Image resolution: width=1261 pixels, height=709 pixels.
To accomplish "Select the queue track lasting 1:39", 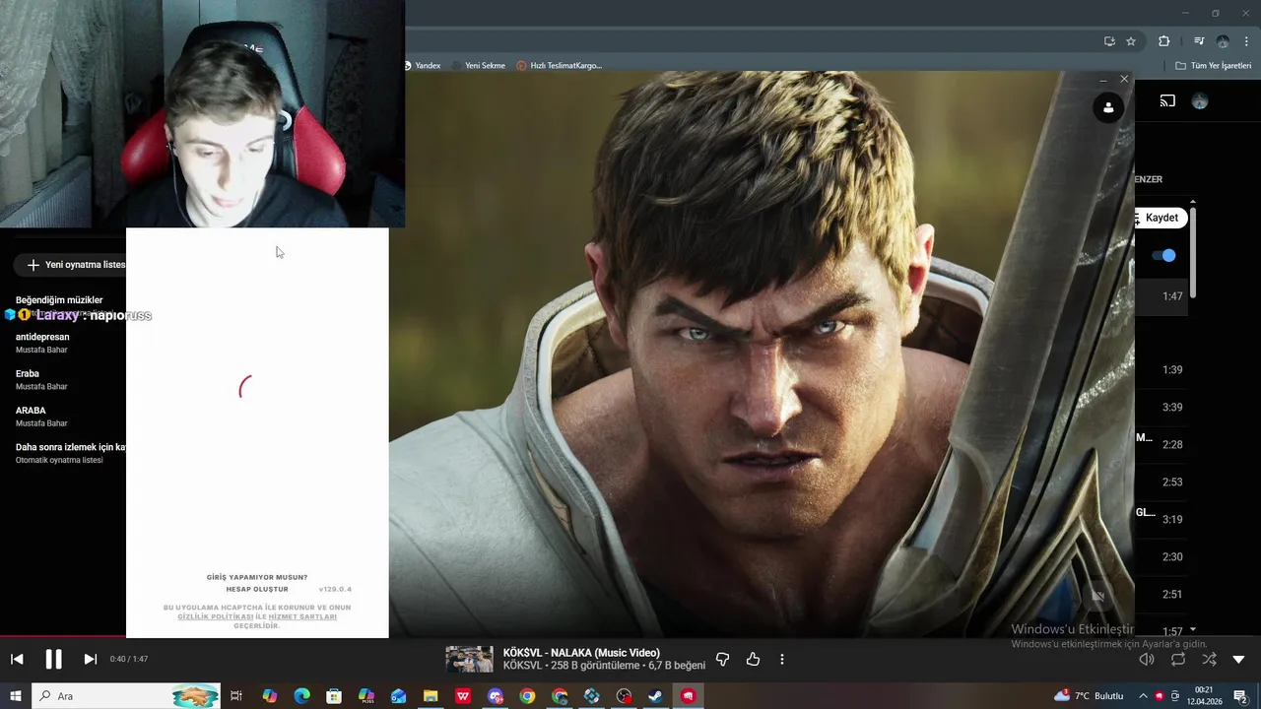I will [1161, 370].
